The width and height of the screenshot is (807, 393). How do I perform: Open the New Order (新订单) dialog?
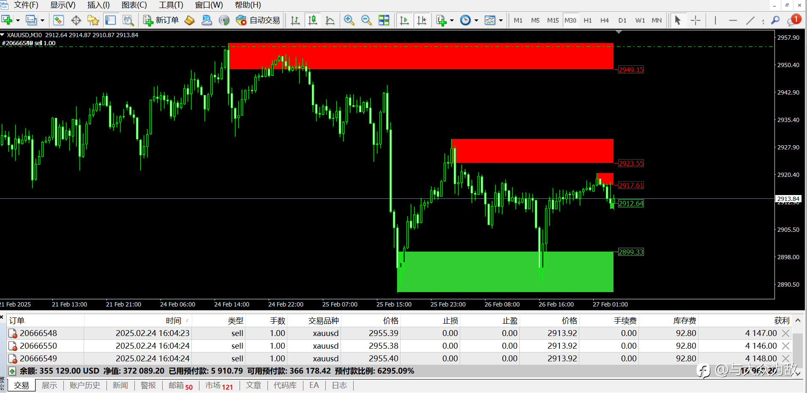(x=161, y=20)
